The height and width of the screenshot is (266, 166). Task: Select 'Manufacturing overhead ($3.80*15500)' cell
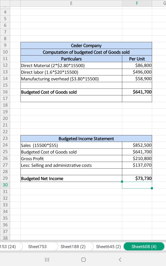pyautogui.click(x=71, y=79)
